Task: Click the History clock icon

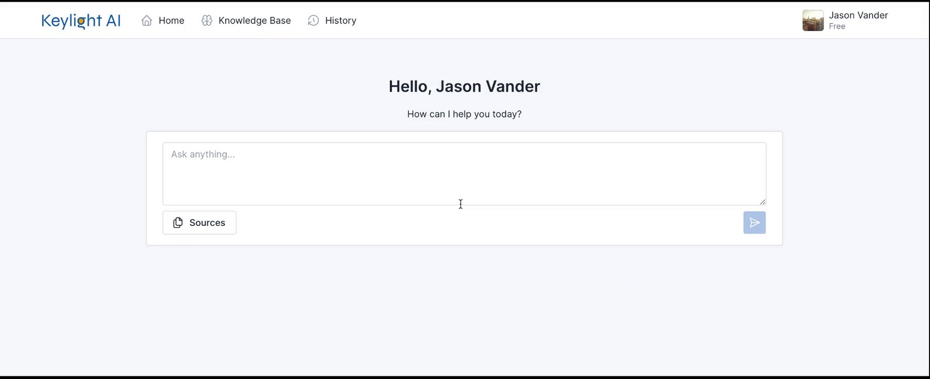Action: (x=314, y=21)
